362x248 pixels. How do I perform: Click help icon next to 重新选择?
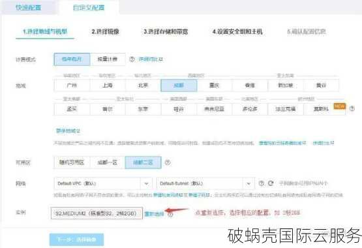tap(170, 214)
